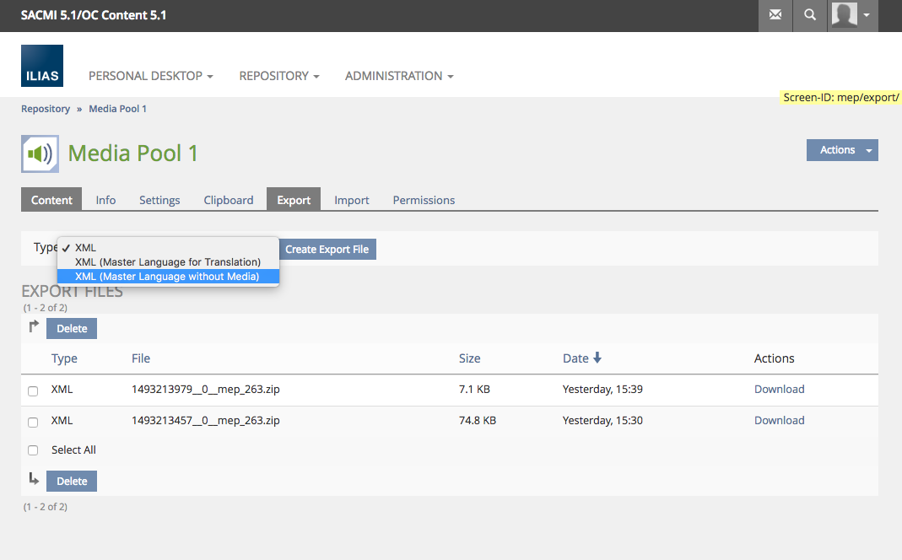The image size is (902, 560).
Task: Click the ILIAS logo
Action: click(x=42, y=67)
